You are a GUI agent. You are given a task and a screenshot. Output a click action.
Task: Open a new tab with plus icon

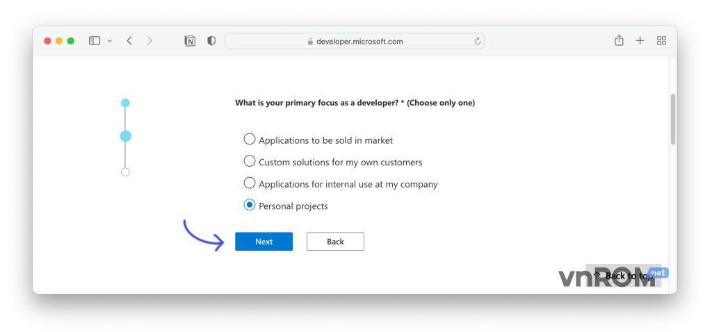(x=640, y=41)
